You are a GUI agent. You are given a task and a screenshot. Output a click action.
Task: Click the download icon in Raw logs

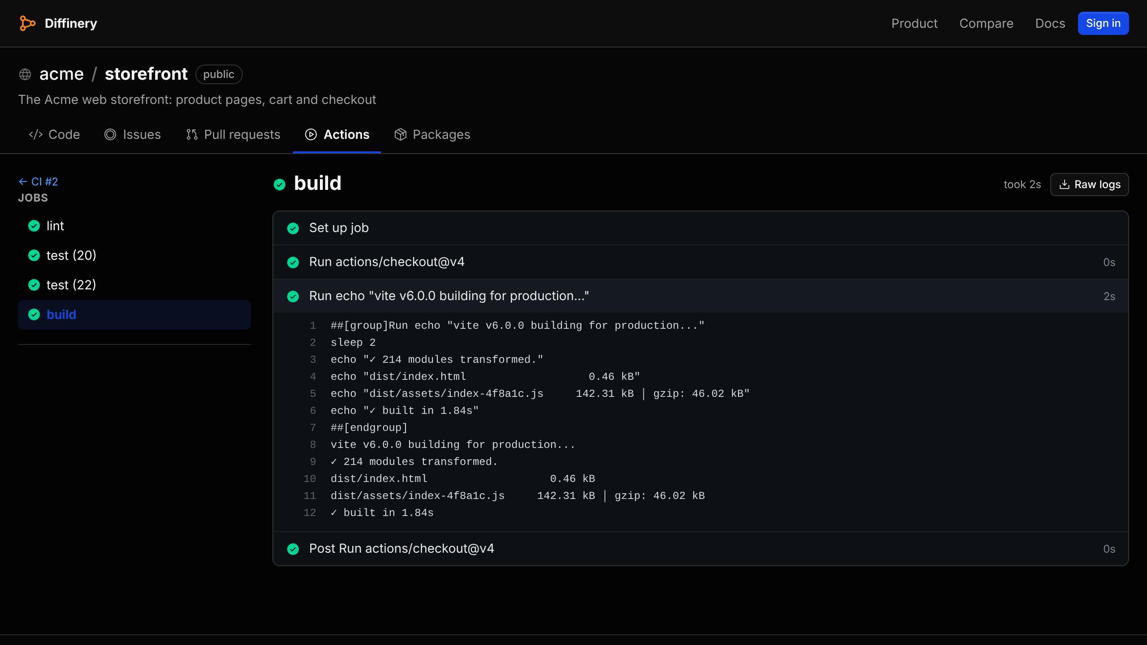(x=1065, y=185)
